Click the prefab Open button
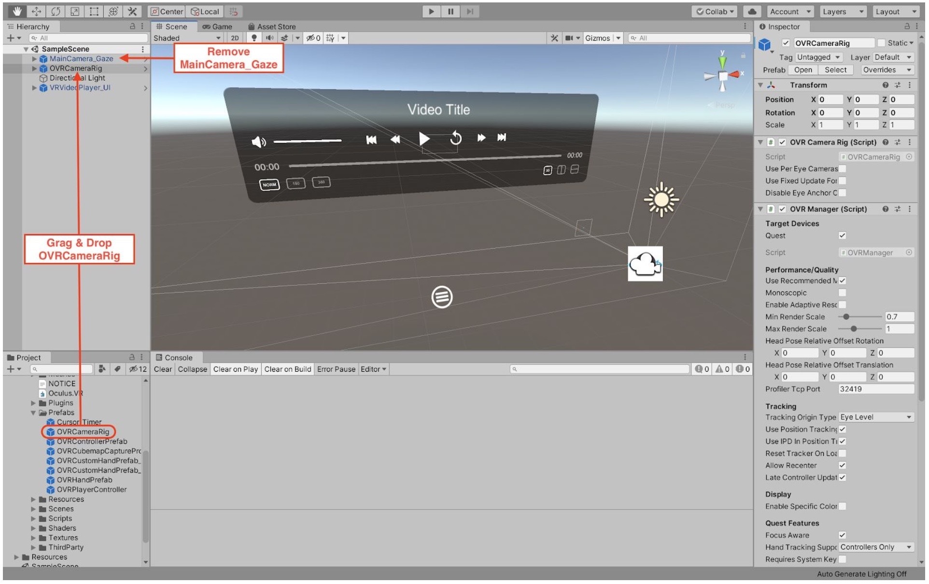 click(803, 70)
